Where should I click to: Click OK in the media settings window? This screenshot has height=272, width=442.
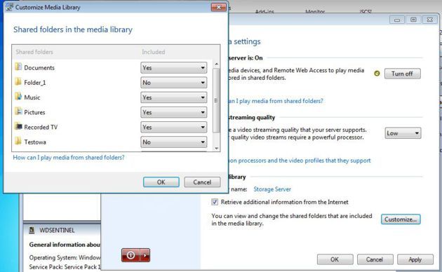coord(335,259)
